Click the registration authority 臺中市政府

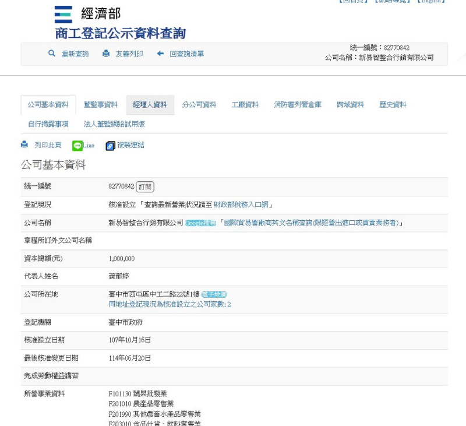pos(125,322)
